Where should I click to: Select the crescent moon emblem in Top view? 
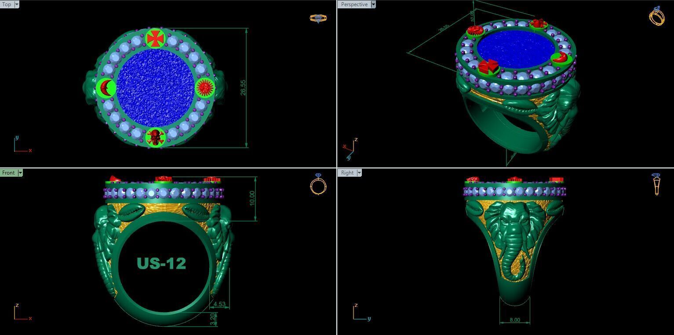[106, 88]
